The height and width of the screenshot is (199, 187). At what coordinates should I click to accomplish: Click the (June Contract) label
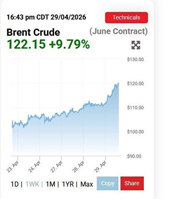click(x=118, y=31)
